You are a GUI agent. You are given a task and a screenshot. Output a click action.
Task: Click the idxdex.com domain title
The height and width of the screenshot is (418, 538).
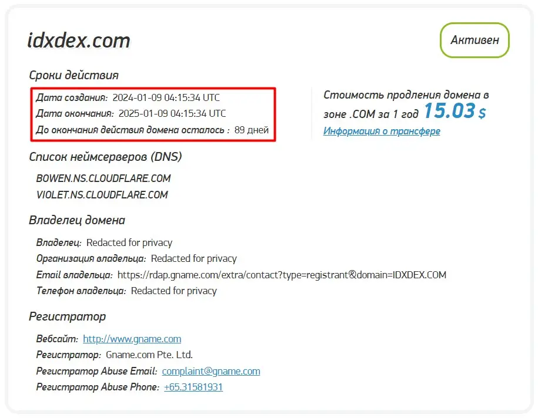[x=79, y=41]
